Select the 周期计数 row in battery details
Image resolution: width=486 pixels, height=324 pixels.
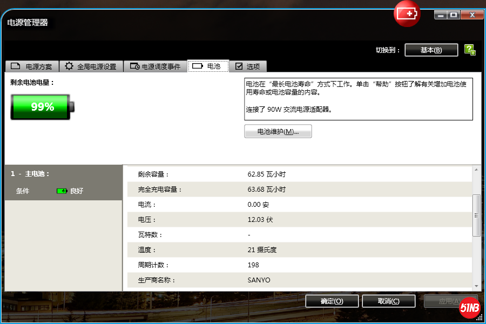tap(297, 265)
